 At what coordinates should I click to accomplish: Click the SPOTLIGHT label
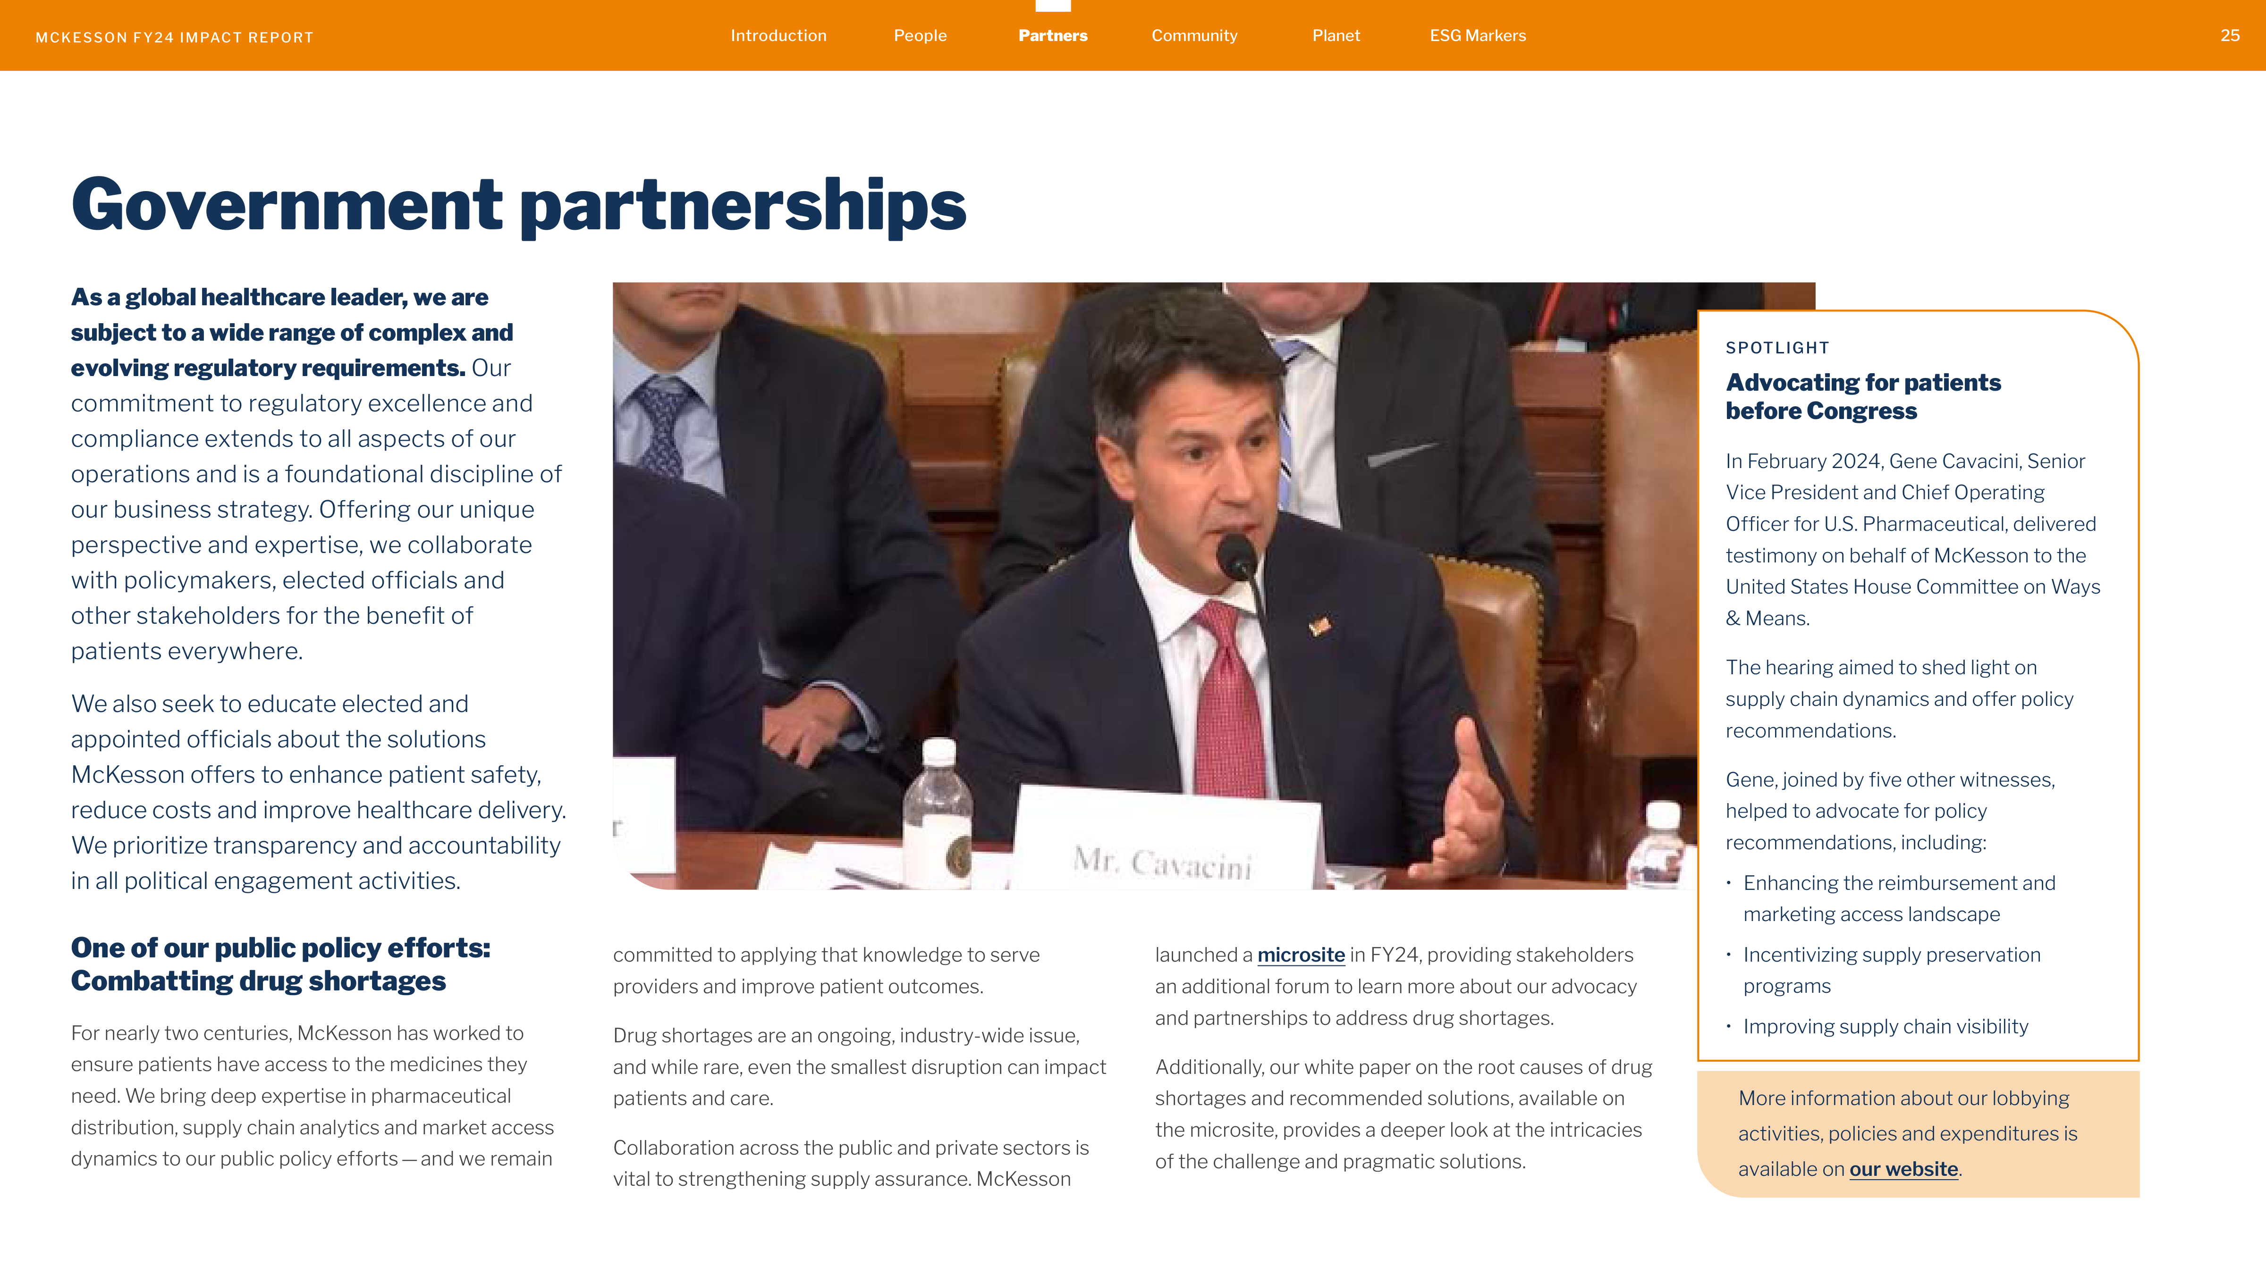click(1777, 348)
